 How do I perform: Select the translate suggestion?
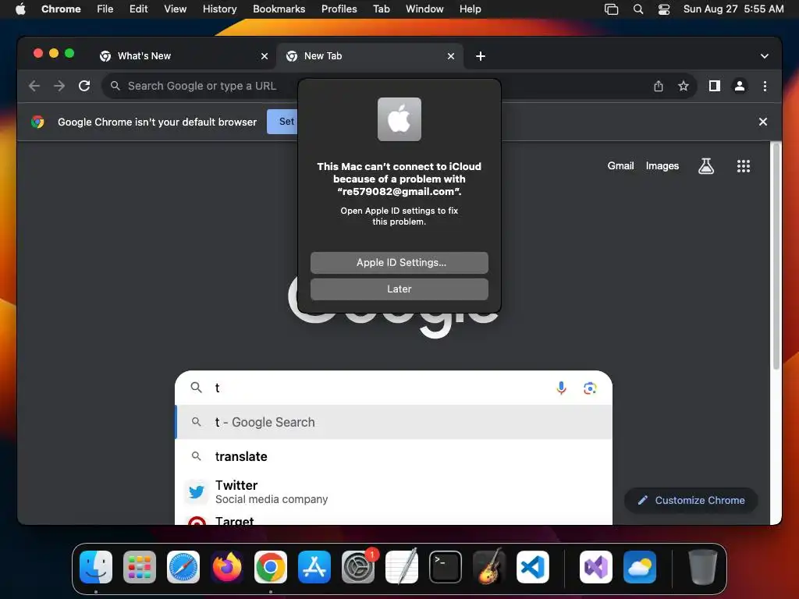coord(393,456)
